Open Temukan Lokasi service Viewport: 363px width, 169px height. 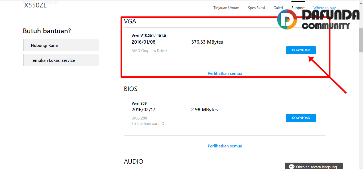tap(61, 60)
